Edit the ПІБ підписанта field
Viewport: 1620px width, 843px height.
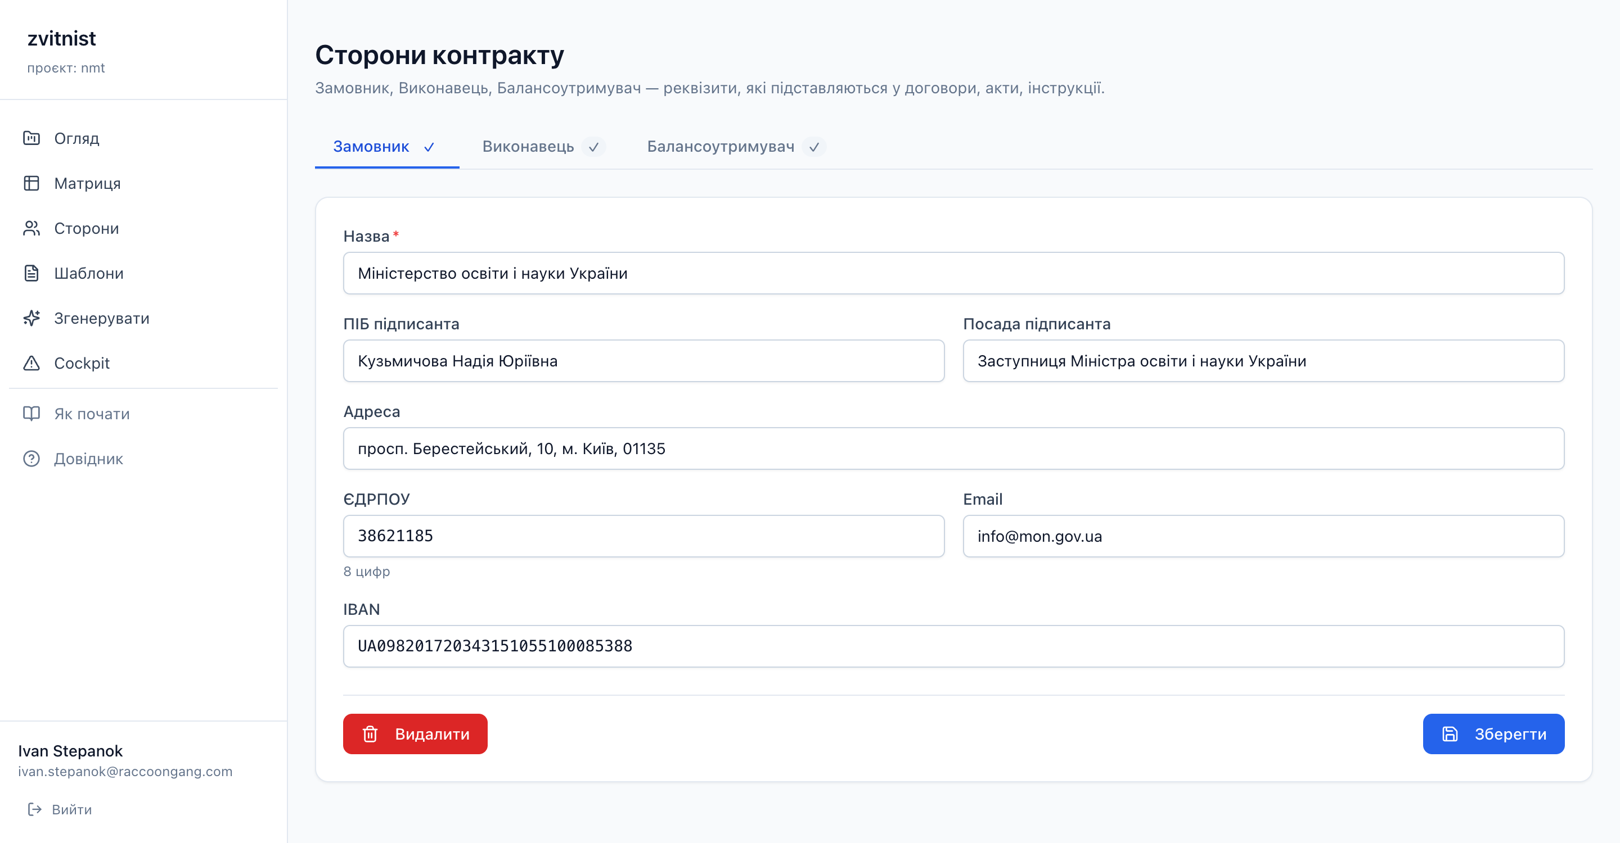click(643, 361)
